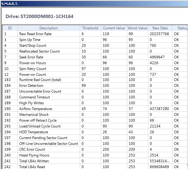Image resolution: width=188 pixels, height=173 pixels.
Task: Click current value 119 for Raw Read Error Rate
Action: click(106, 34)
